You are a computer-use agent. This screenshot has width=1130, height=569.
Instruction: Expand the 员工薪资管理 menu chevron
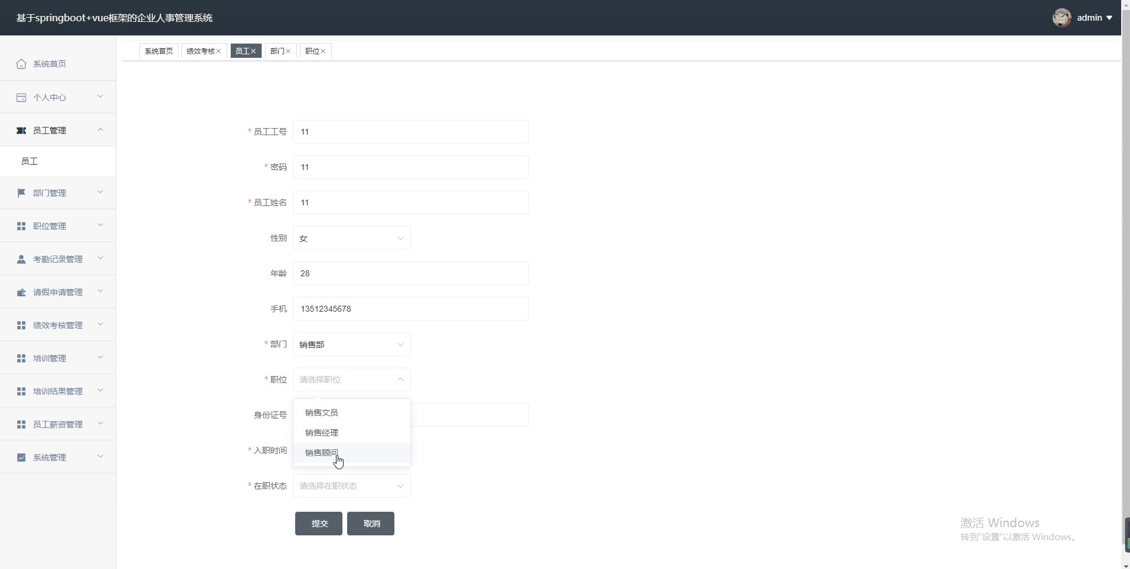(100, 423)
